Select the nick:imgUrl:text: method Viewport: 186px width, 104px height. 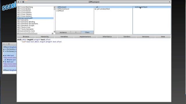[x=152, y=7]
